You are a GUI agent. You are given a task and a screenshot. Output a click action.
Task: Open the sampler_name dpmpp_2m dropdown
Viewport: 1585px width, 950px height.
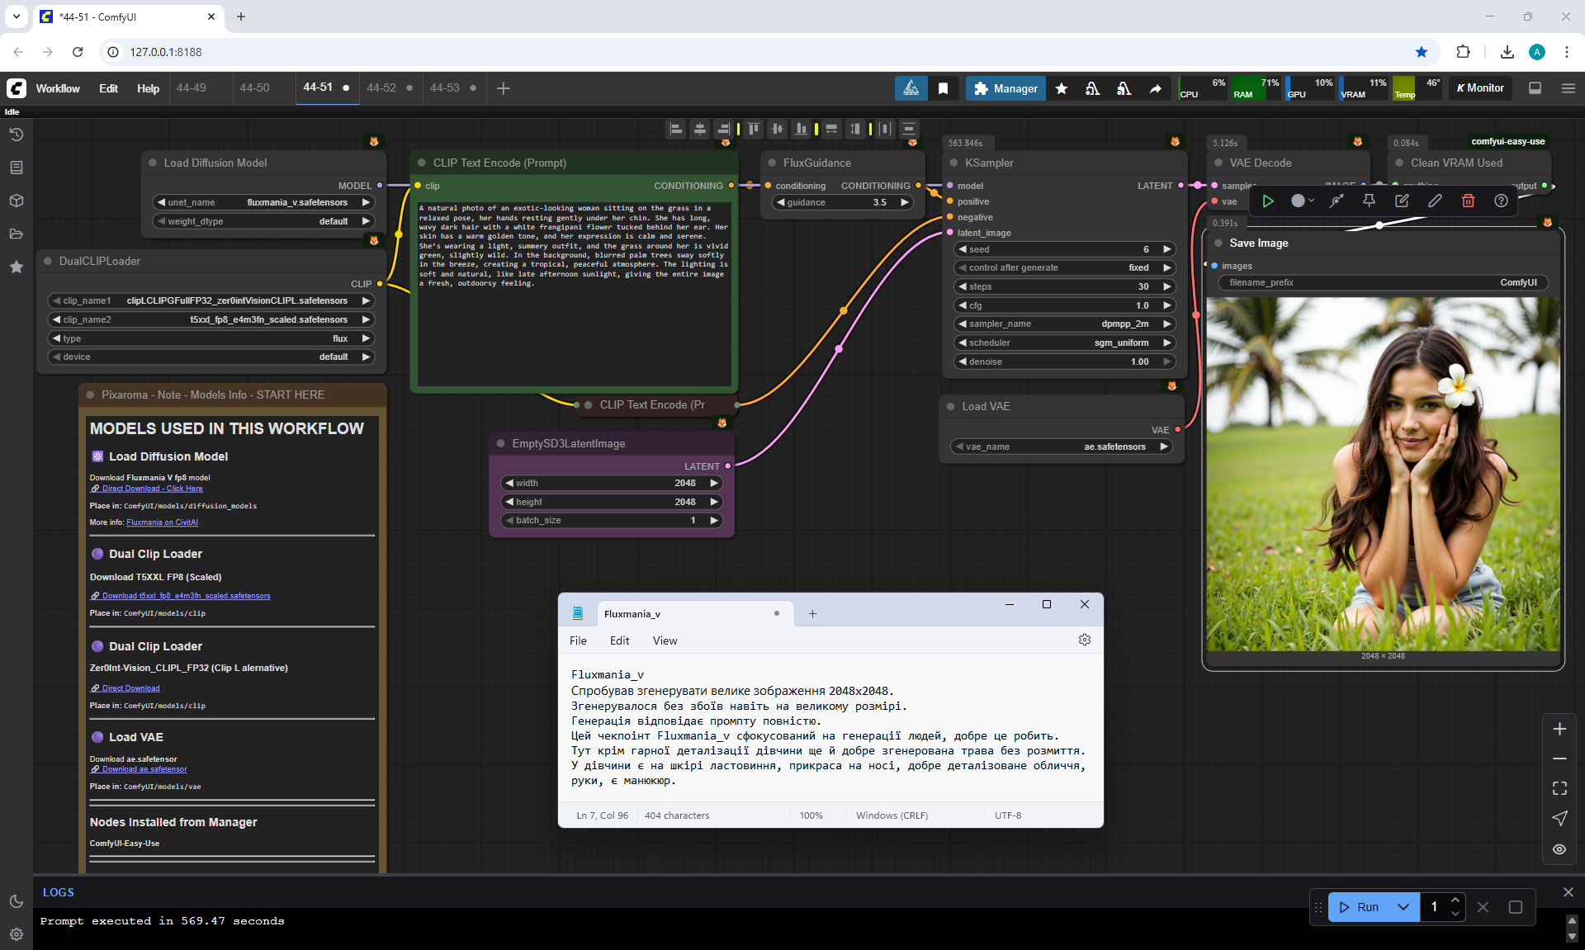tap(1065, 324)
